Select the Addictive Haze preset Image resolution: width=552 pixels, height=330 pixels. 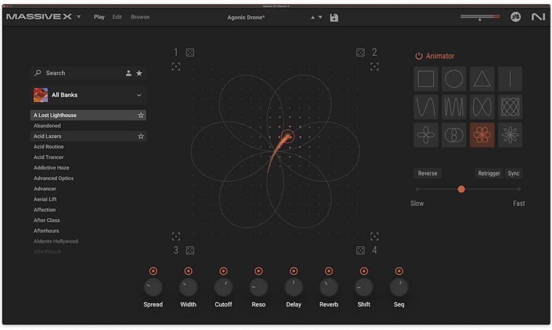point(88,168)
